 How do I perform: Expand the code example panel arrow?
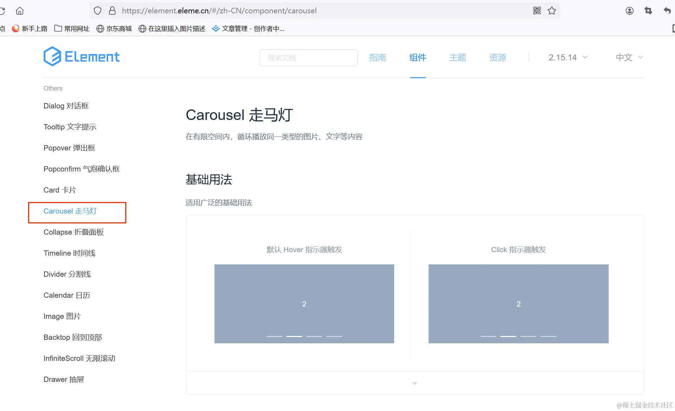pos(414,383)
